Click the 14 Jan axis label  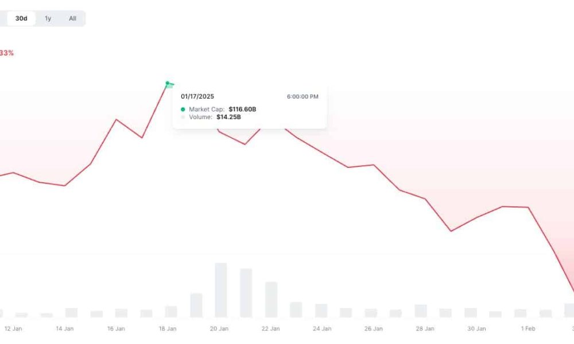pos(65,329)
